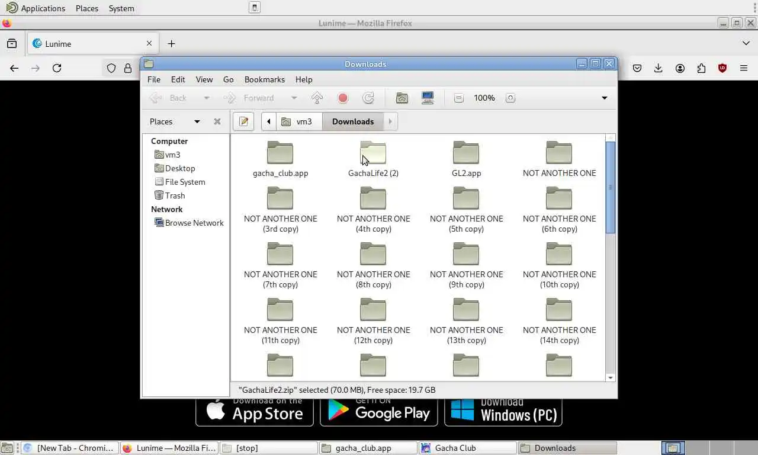
Task: Select NOT ANOTHER ONE (8th copy) folder
Action: point(373,265)
